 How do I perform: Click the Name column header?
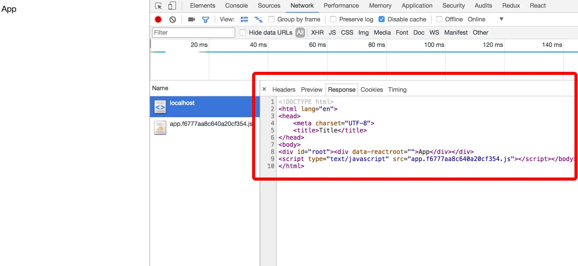160,88
